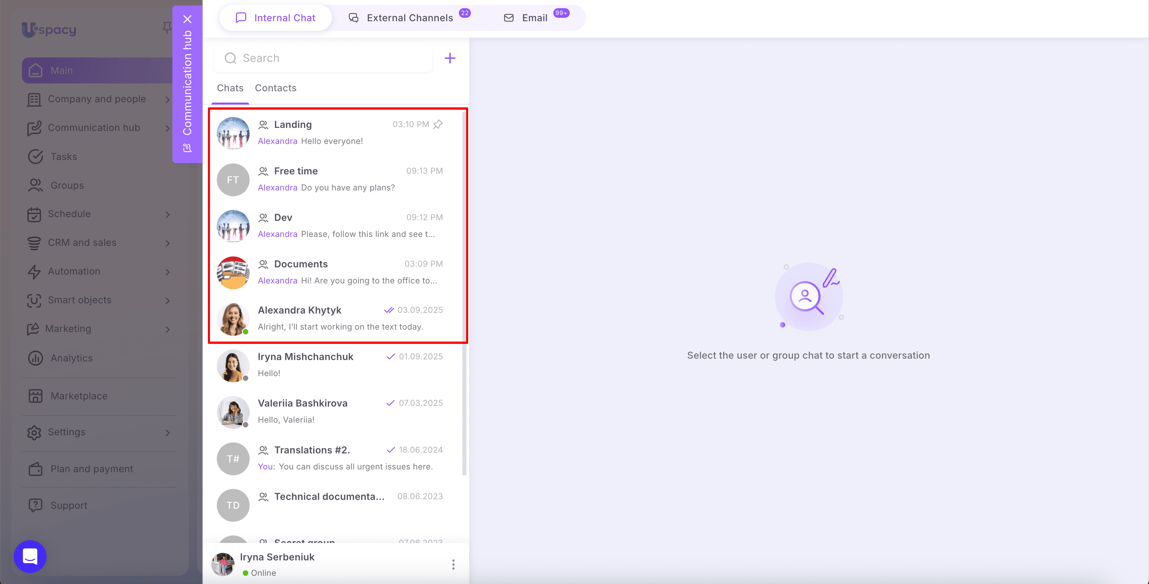Click the plus icon to start new chat
The image size is (1149, 584).
point(450,58)
